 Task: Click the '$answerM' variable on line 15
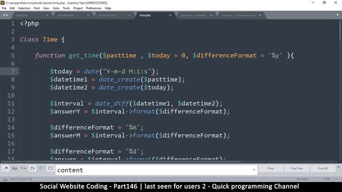pos(65,135)
